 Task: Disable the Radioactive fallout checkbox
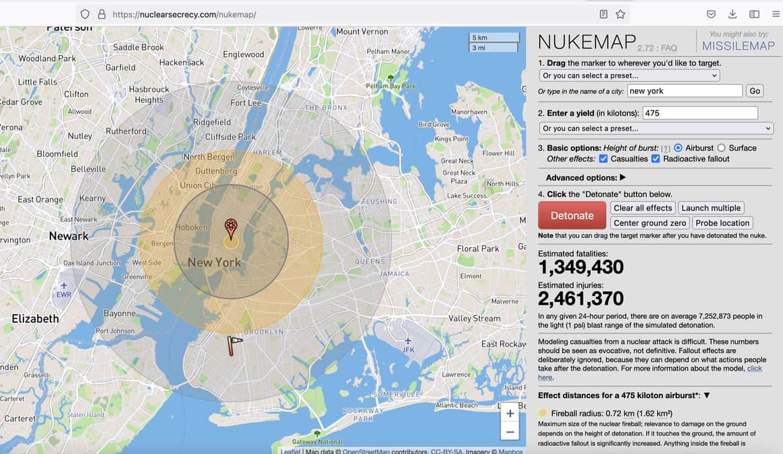656,159
